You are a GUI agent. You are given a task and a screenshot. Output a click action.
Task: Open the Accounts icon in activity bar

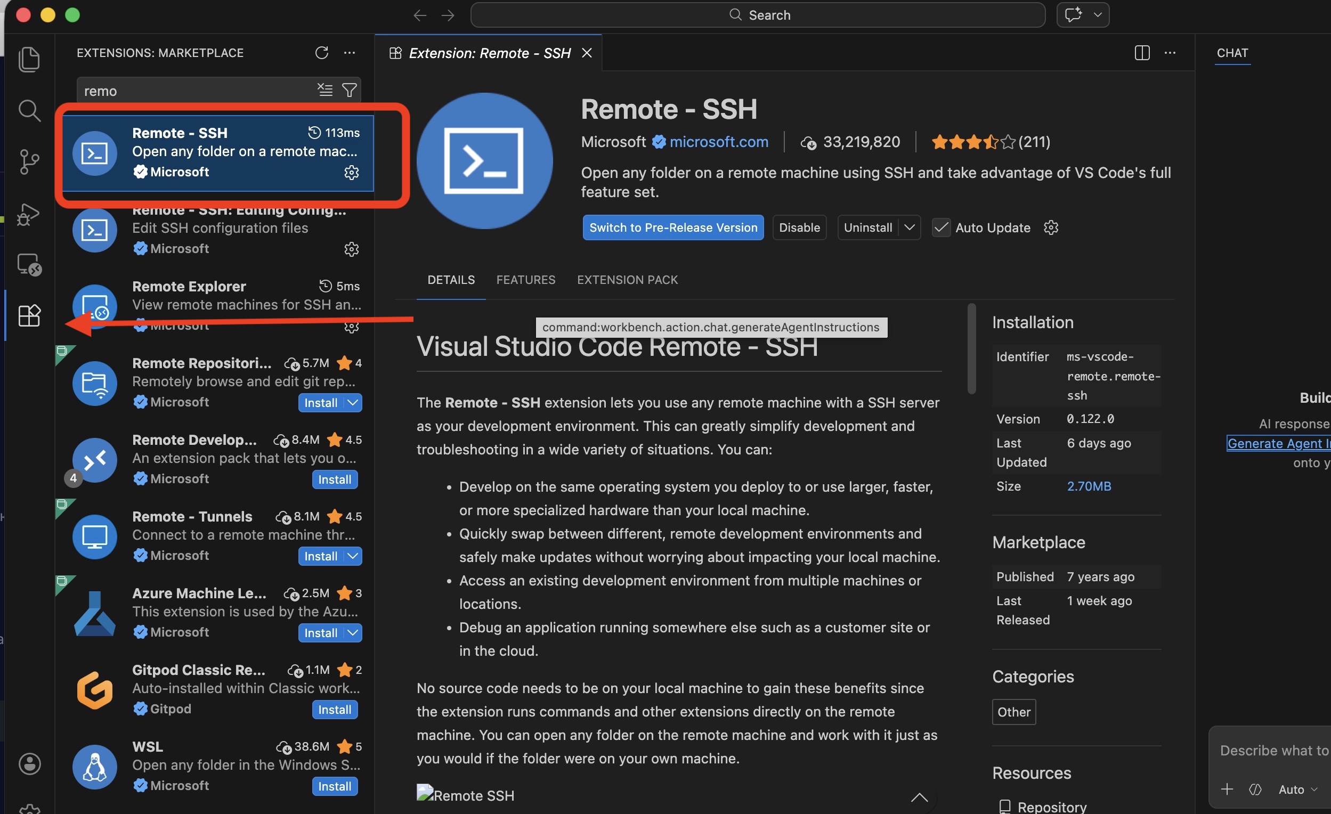(29, 764)
